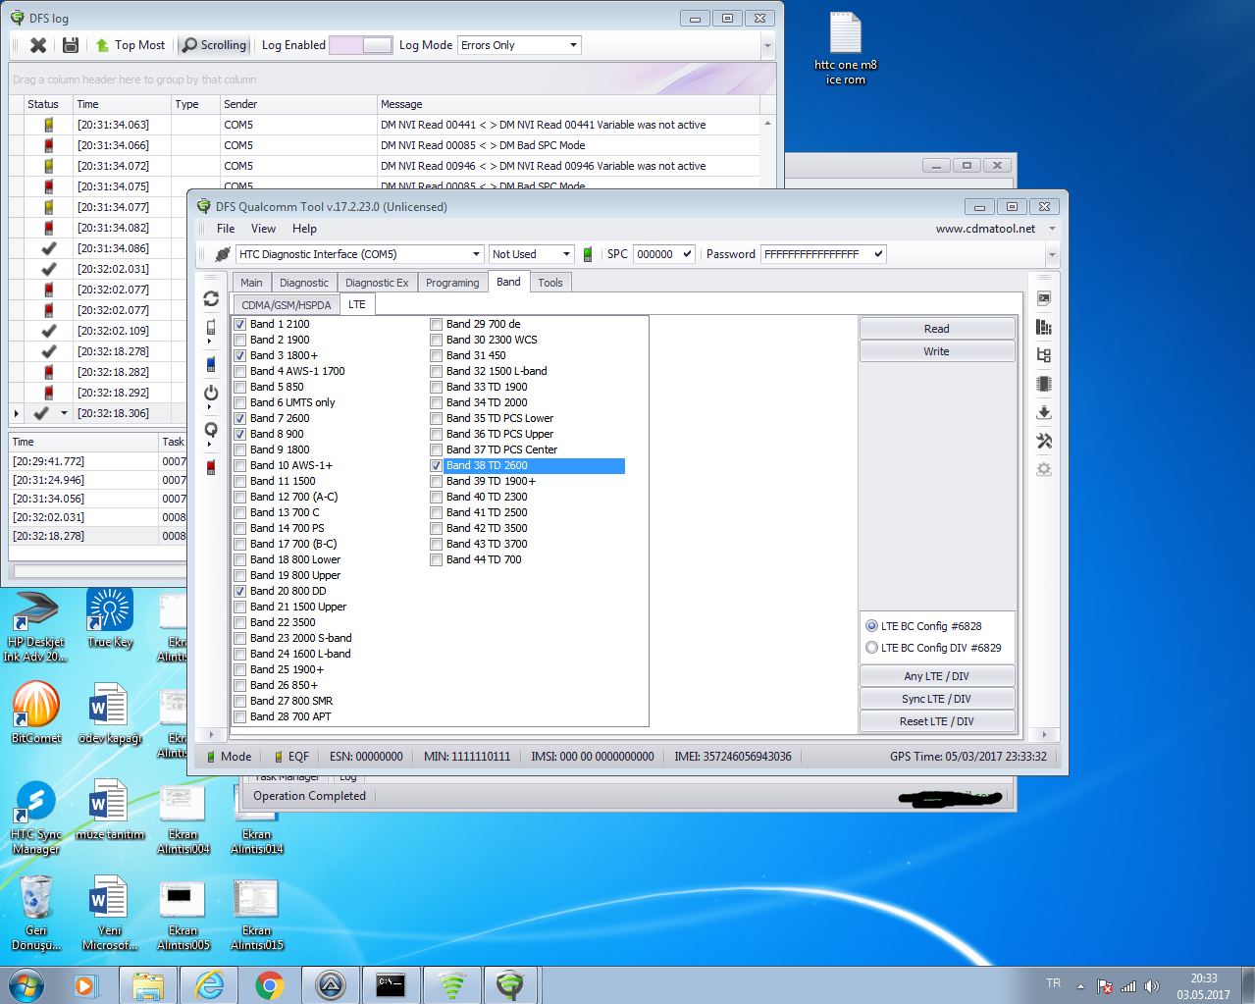The height and width of the screenshot is (1004, 1255).
Task: Click the Sync LTE / DIV button
Action: 937,699
